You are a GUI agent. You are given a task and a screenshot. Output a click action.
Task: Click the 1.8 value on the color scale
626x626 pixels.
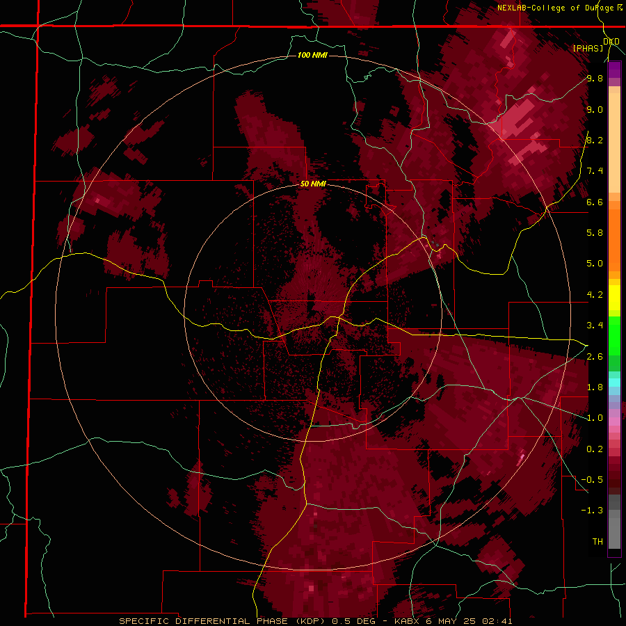[x=595, y=387]
